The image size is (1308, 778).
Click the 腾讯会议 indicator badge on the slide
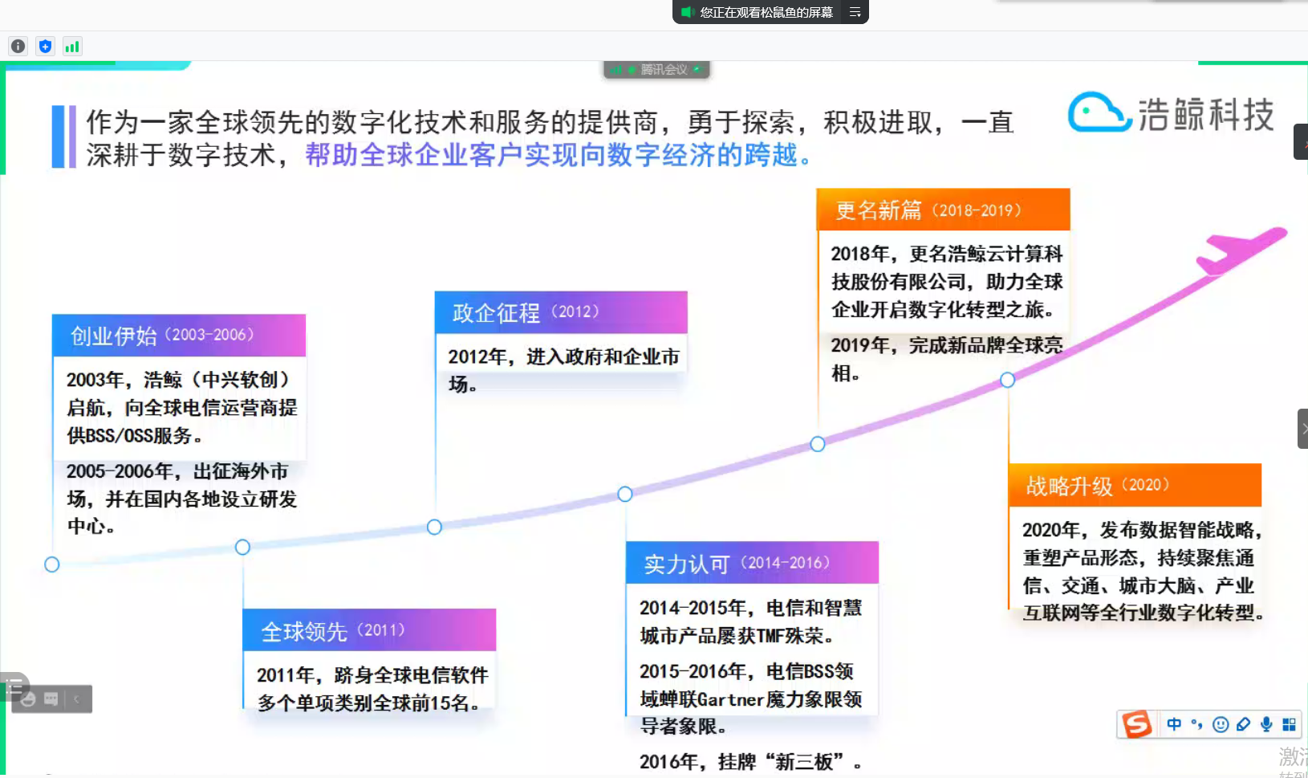[x=656, y=70]
